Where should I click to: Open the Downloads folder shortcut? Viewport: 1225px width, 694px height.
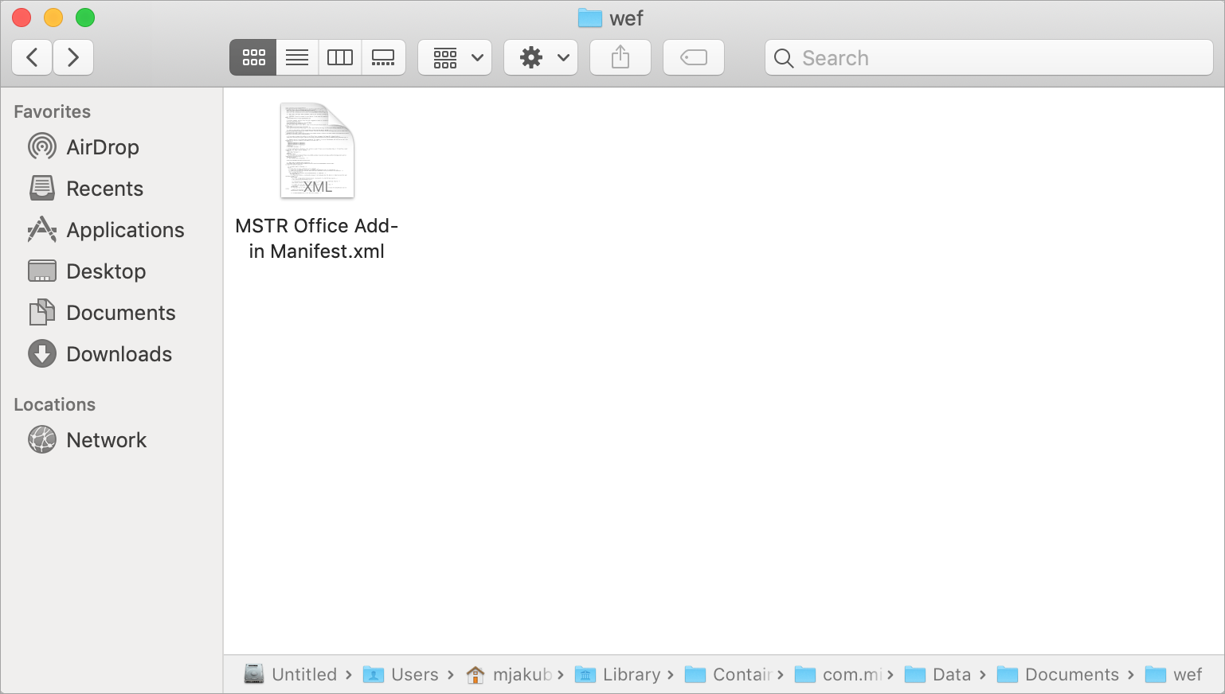click(119, 353)
